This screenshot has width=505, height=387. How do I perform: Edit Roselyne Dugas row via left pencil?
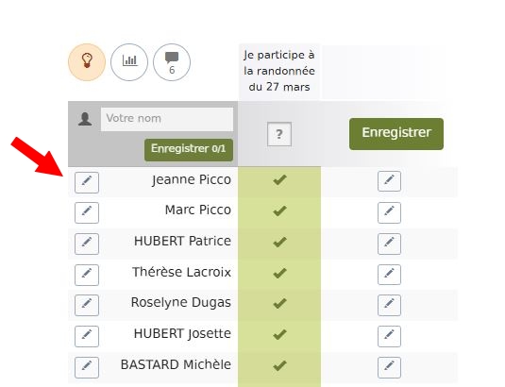pos(87,305)
